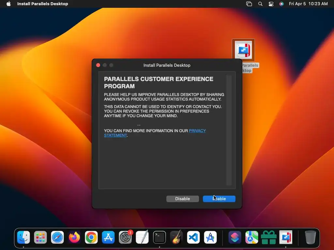Launch Safari from the Dock
This screenshot has height=250, width=334.
(x=57, y=237)
